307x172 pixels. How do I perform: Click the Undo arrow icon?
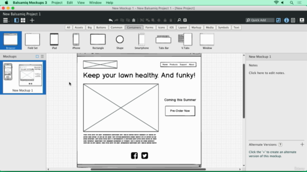[x=111, y=20]
